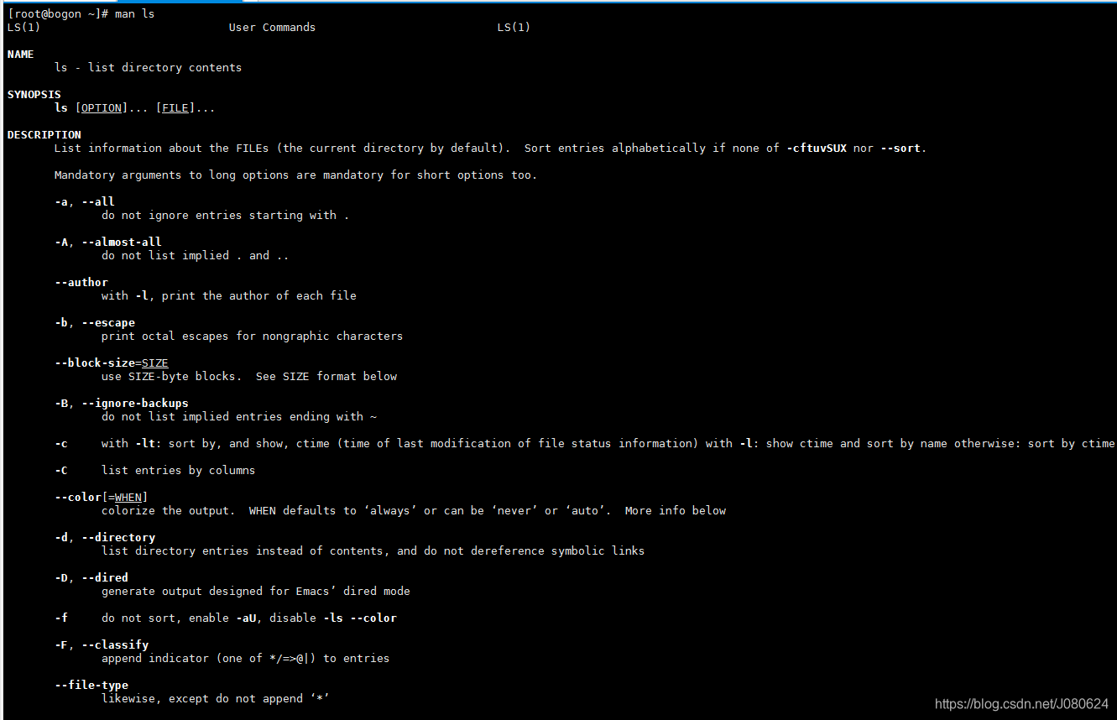
Task: Click 'do not list implied entries ending with ~'
Action: click(239, 416)
